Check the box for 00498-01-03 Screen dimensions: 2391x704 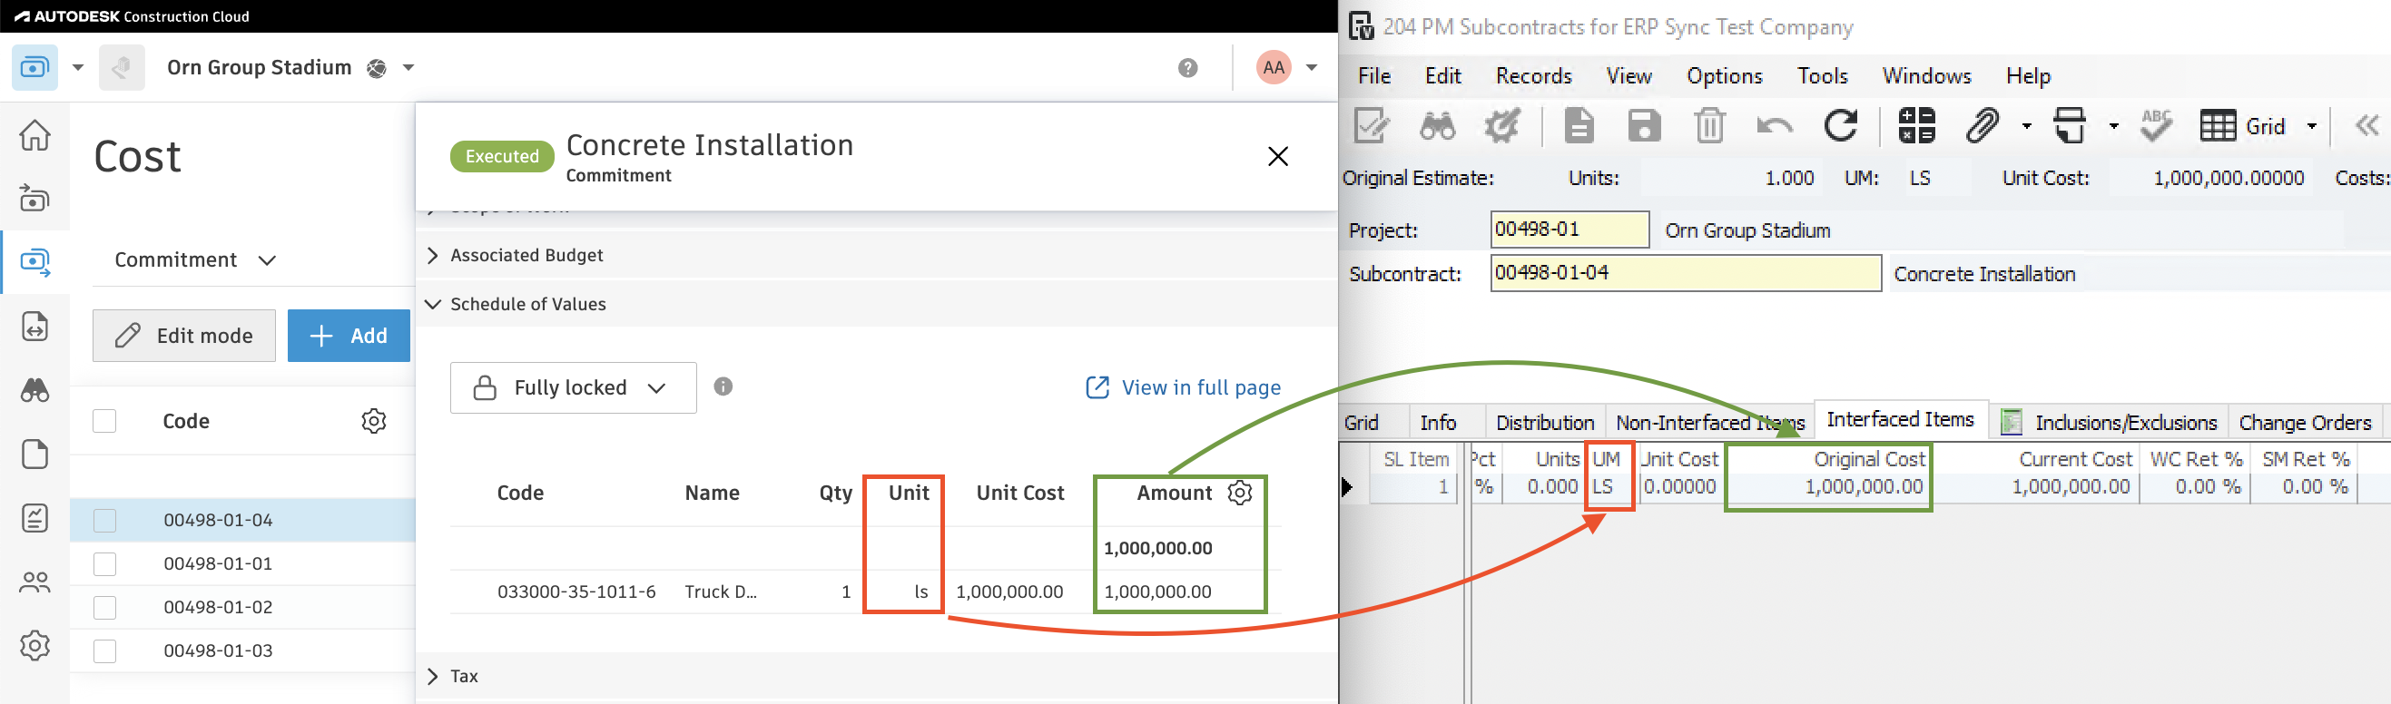[x=105, y=651]
